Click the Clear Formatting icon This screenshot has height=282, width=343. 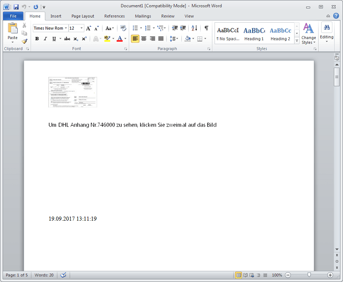coord(123,28)
